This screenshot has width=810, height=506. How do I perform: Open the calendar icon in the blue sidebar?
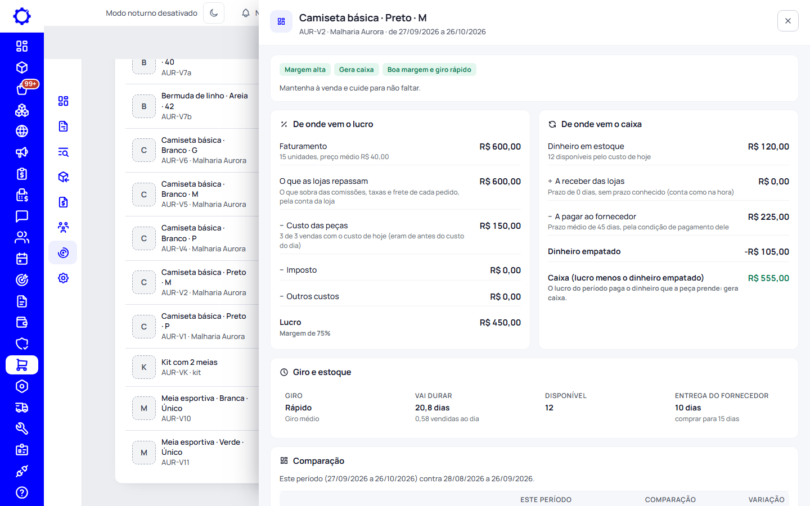pyautogui.click(x=22, y=259)
